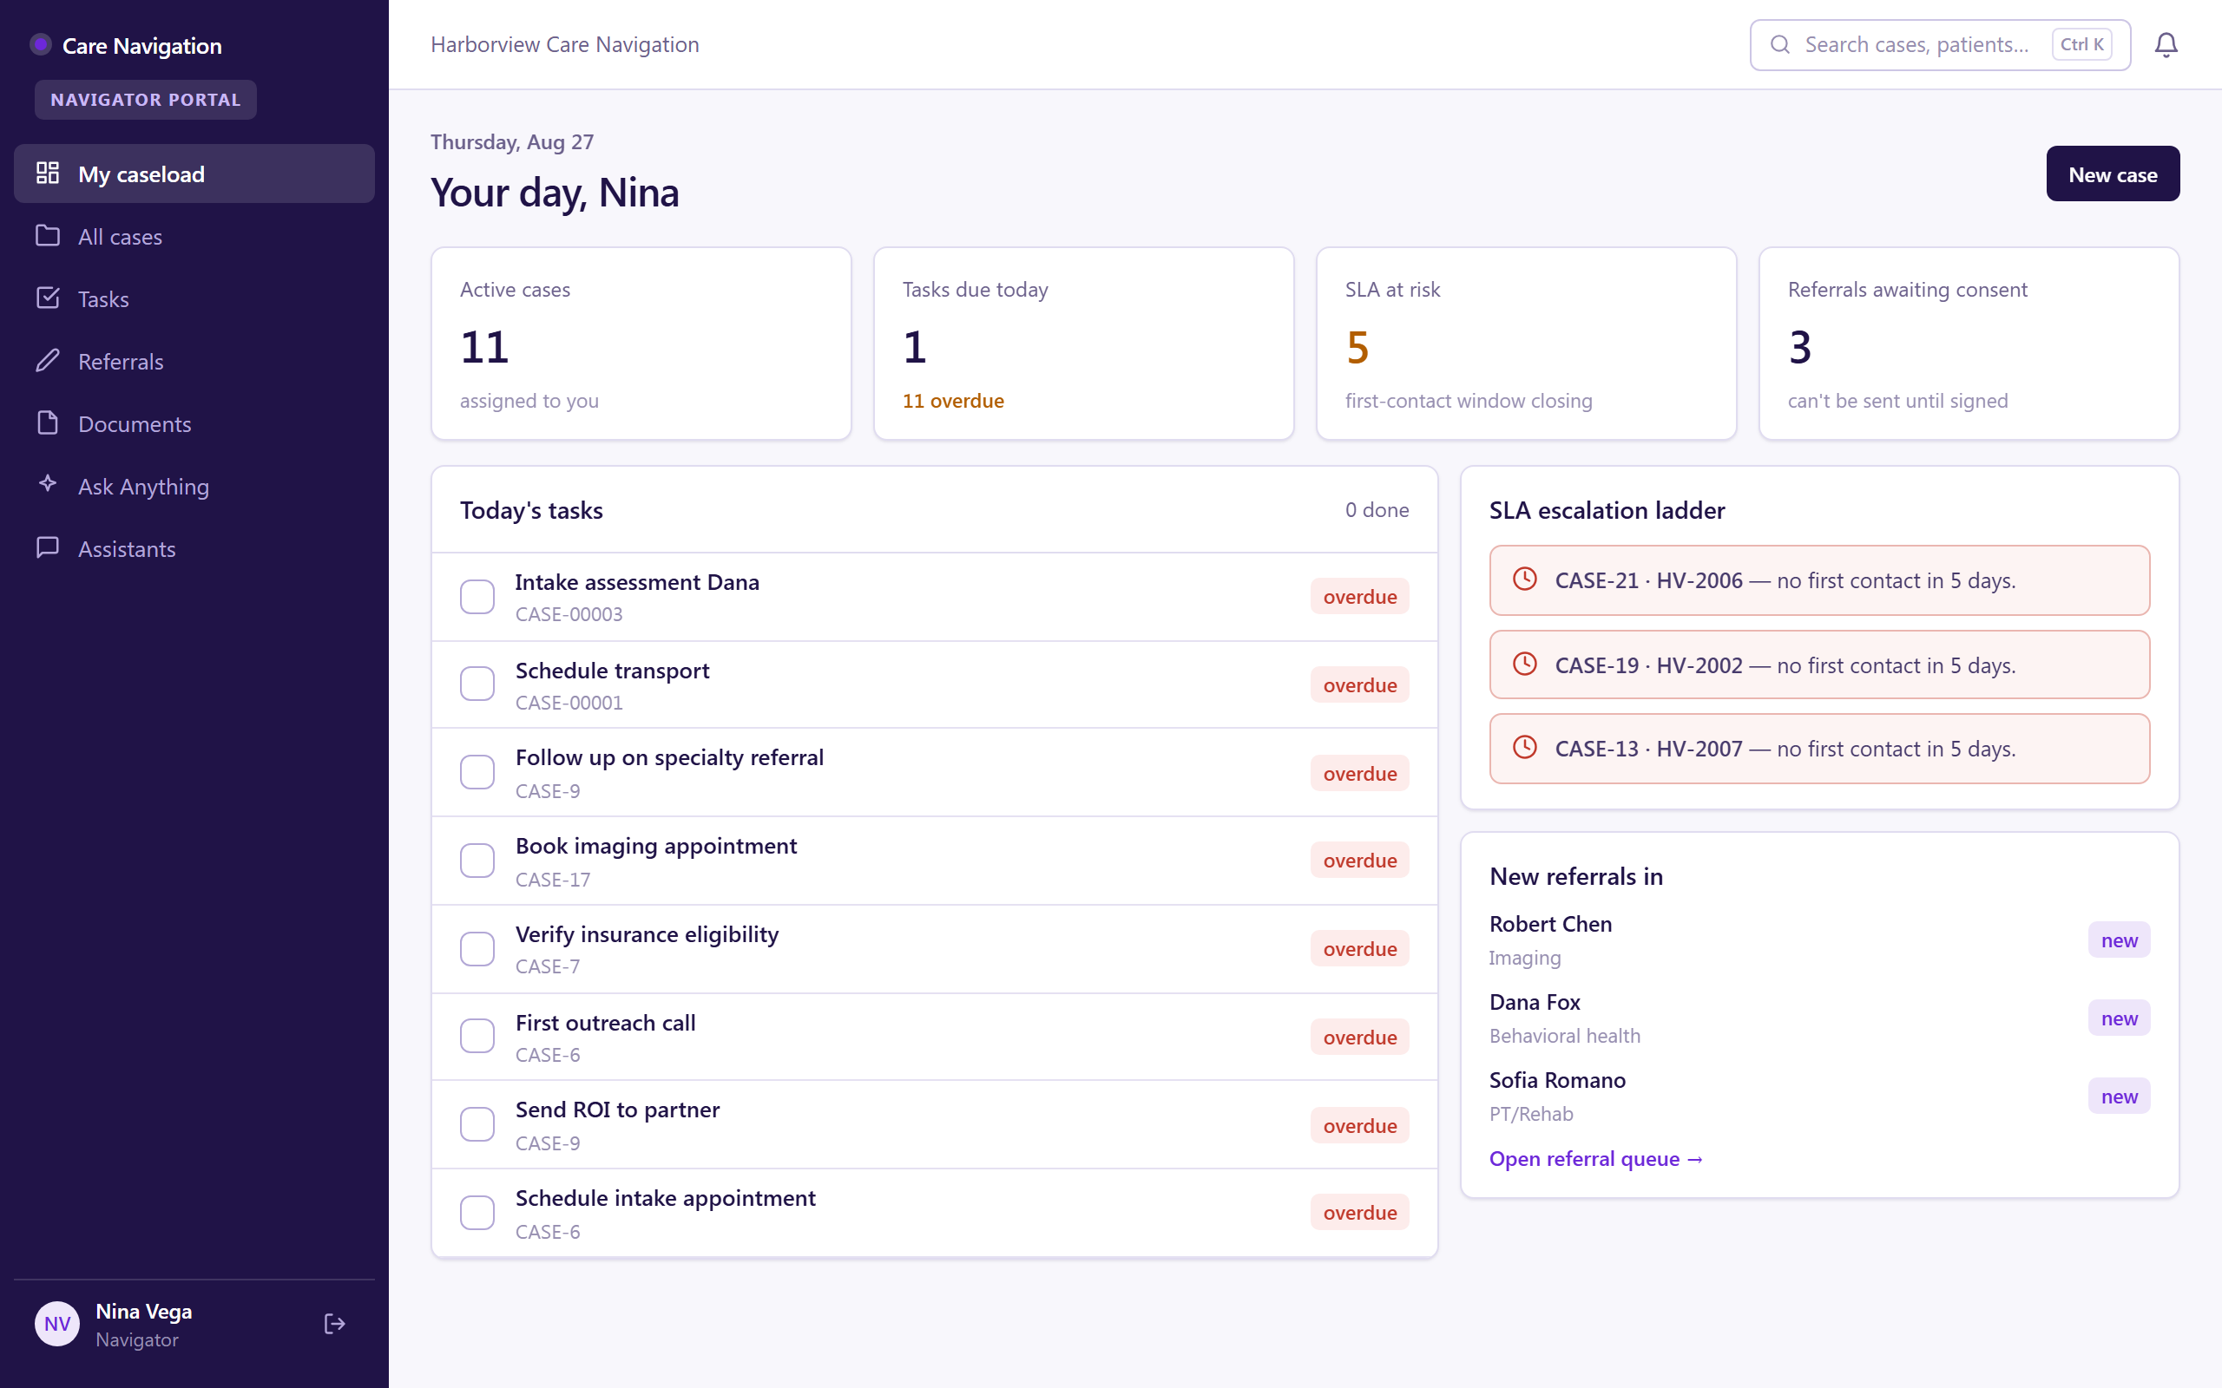Check the First outreach call task
The height and width of the screenshot is (1388, 2222).
pyautogui.click(x=477, y=1037)
